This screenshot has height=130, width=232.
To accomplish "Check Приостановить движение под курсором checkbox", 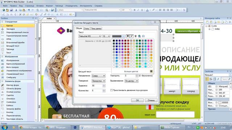I will [111, 90].
